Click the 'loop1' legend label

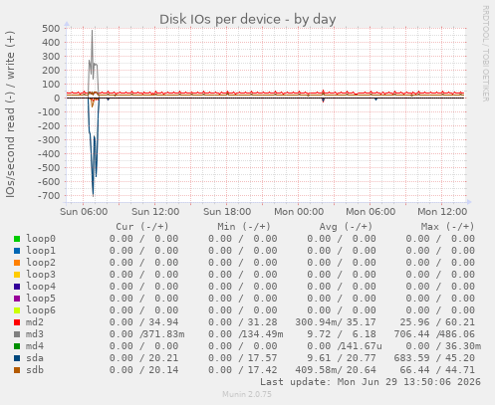(41, 251)
